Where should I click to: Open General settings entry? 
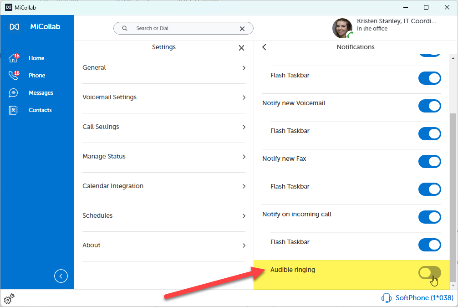click(x=164, y=69)
